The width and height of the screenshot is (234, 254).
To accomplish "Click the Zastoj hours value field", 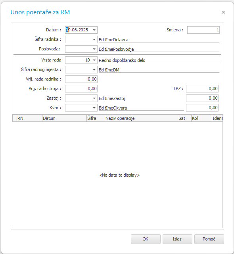I will [202, 98].
